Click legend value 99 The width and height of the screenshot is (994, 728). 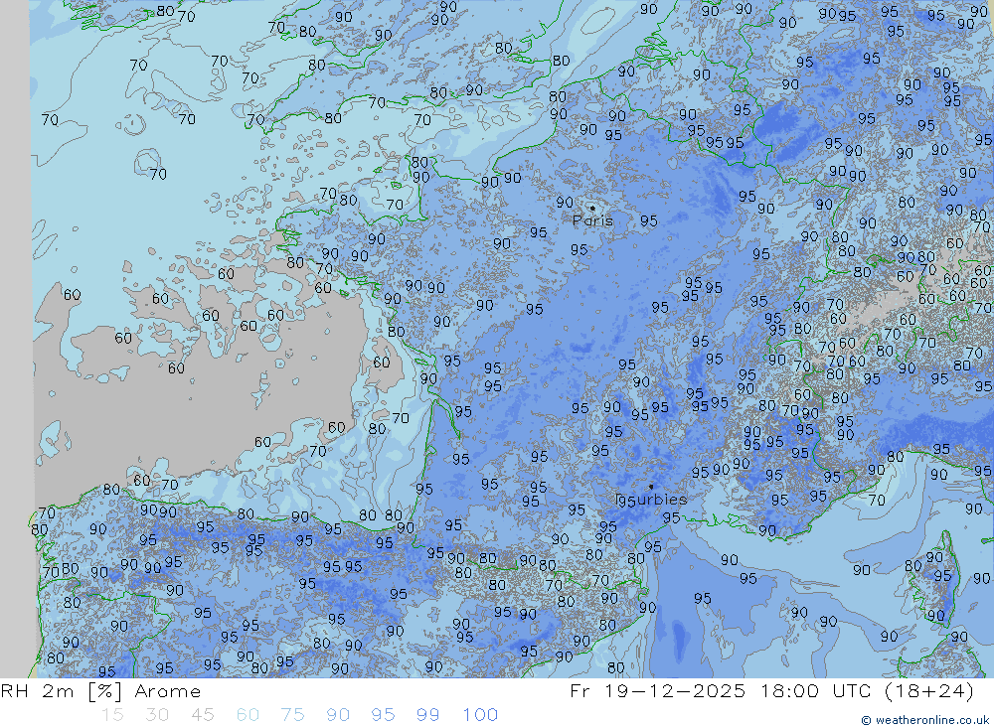[427, 715]
